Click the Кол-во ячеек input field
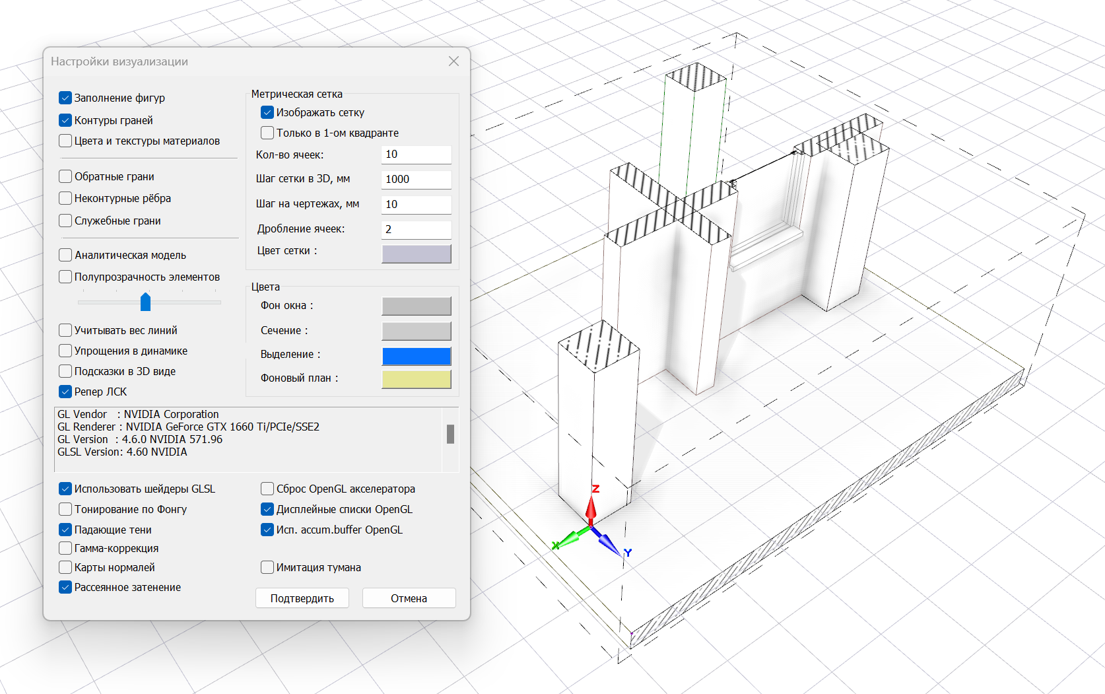This screenshot has width=1105, height=694. pyautogui.click(x=416, y=155)
